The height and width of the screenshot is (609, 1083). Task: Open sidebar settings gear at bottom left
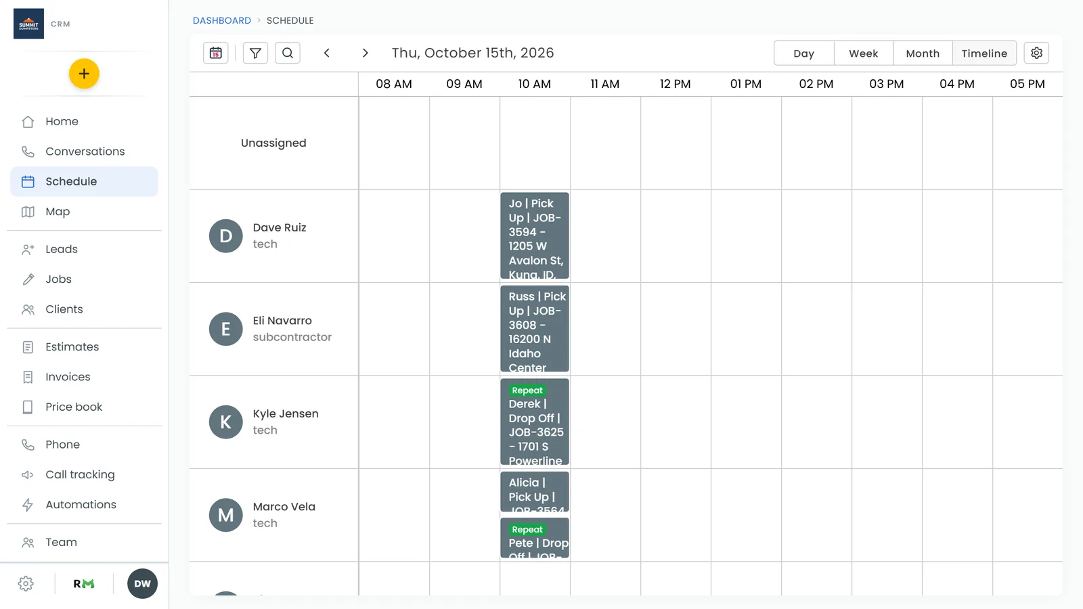point(26,584)
